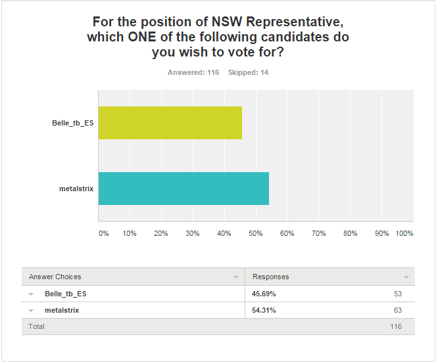Click the 54.31% response value

click(264, 310)
